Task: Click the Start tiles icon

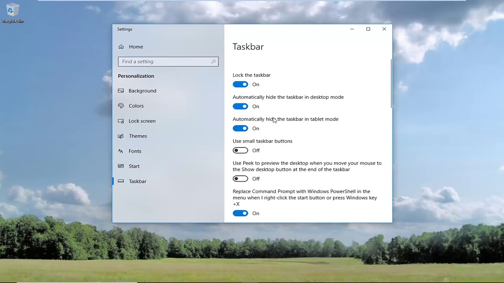Action: pyautogui.click(x=121, y=166)
